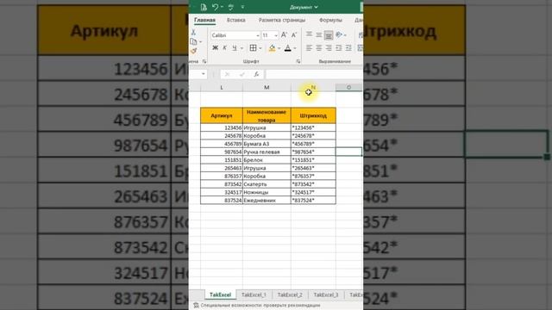Viewport: 552px width, 310px height.
Task: Click the Align Right icon
Action: click(x=329, y=48)
